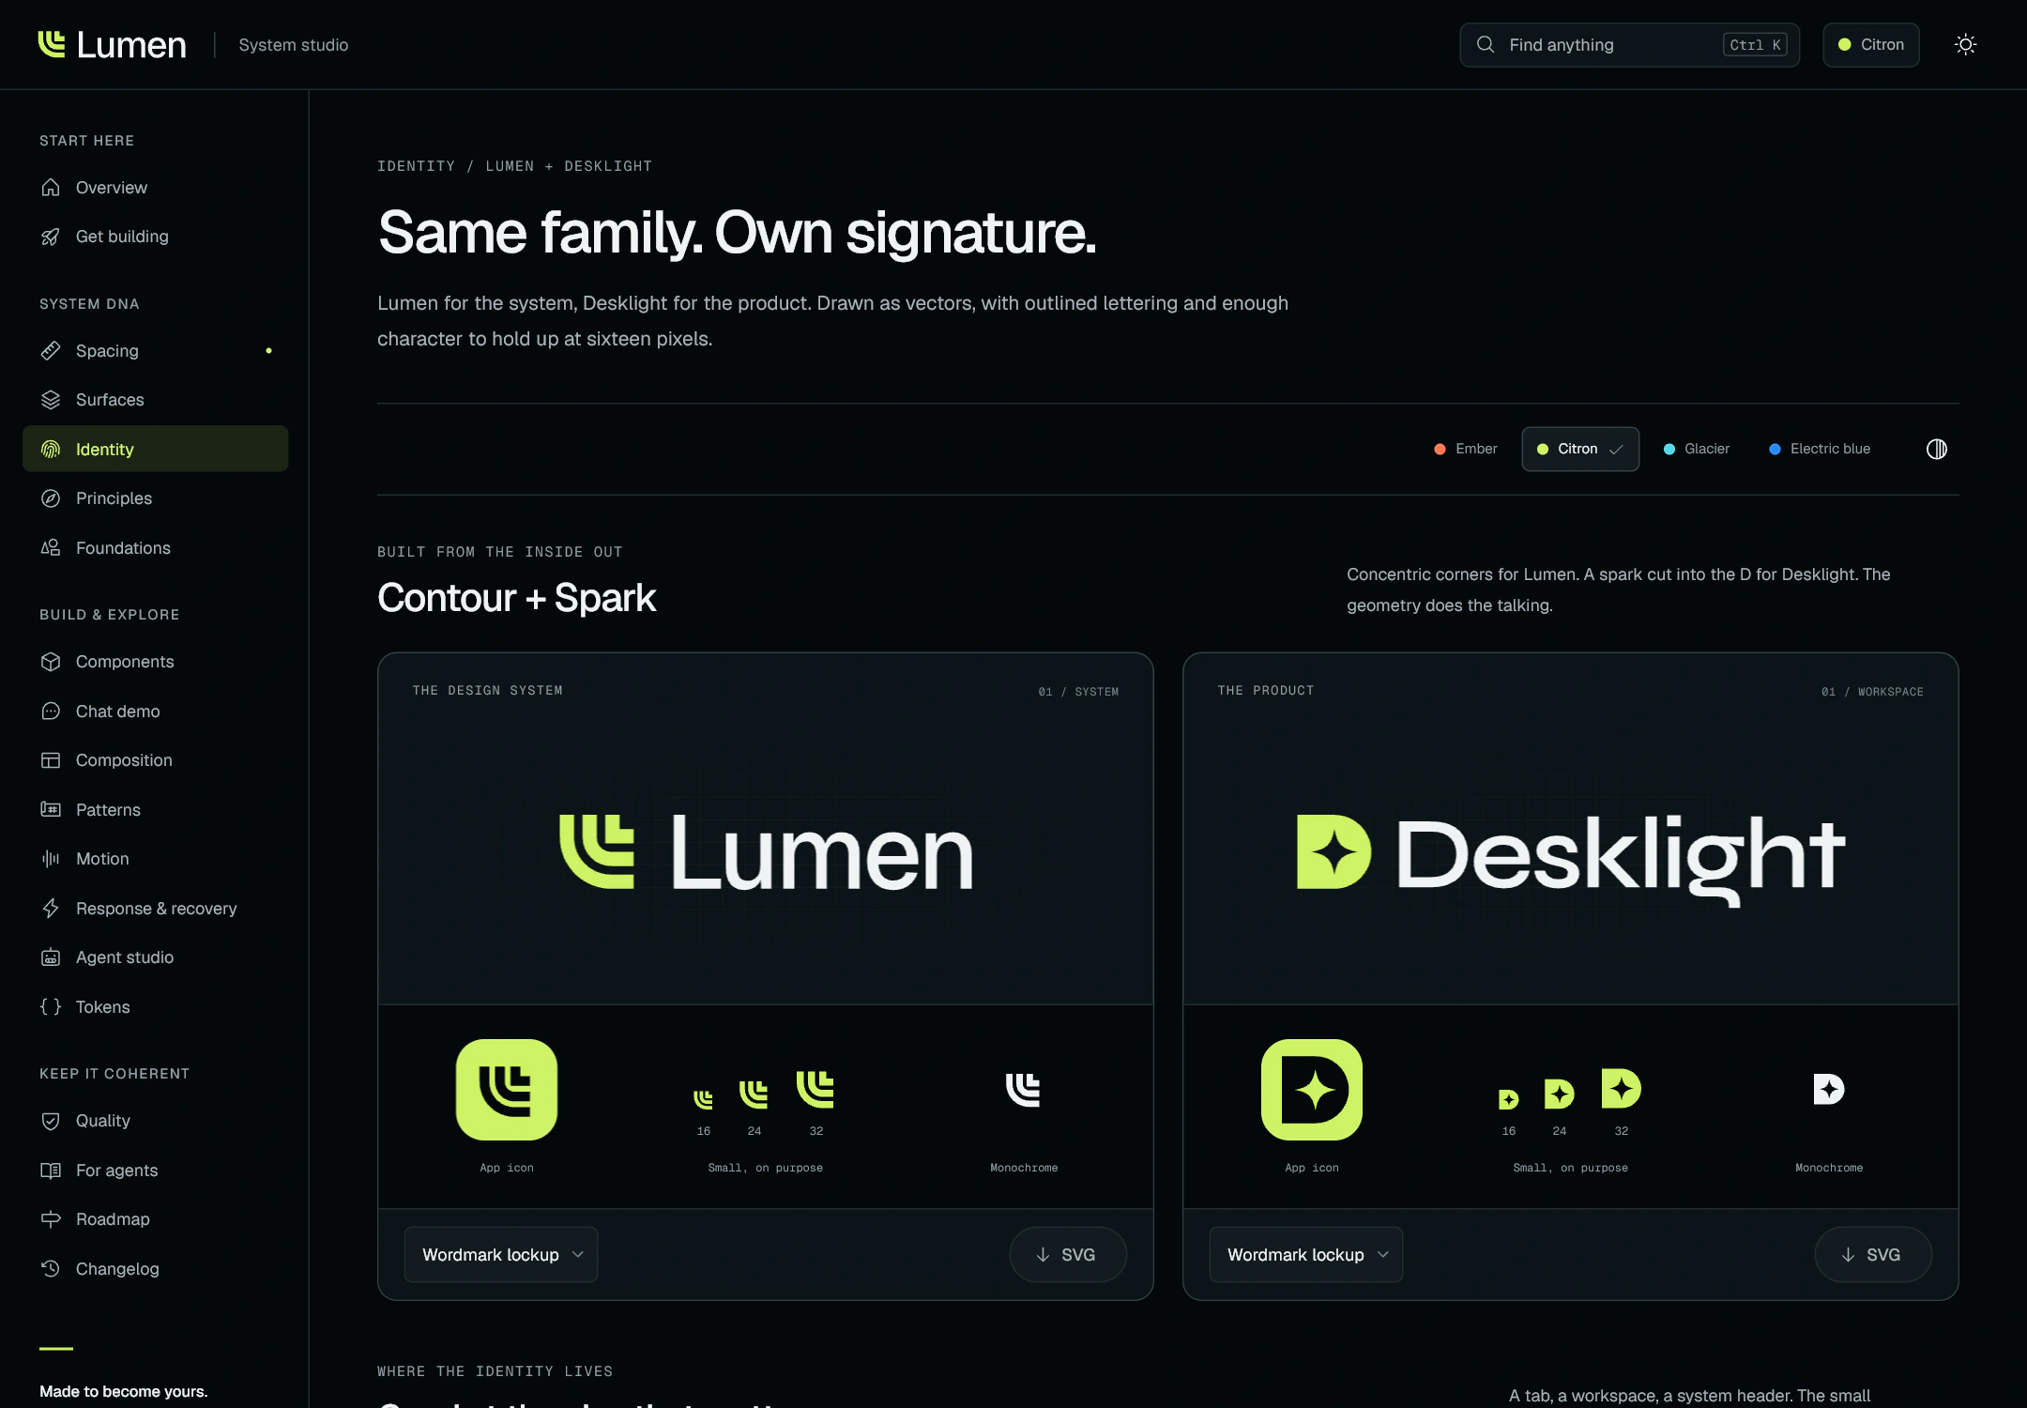Image resolution: width=2027 pixels, height=1408 pixels.
Task: Open the Roadmap page in sidebar
Action: (x=156, y=1219)
